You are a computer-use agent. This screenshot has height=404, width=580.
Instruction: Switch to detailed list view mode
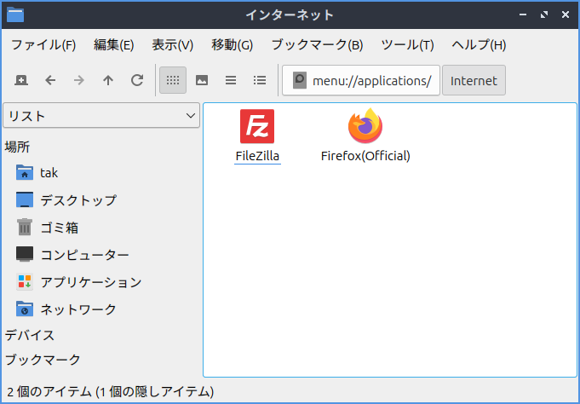[260, 80]
